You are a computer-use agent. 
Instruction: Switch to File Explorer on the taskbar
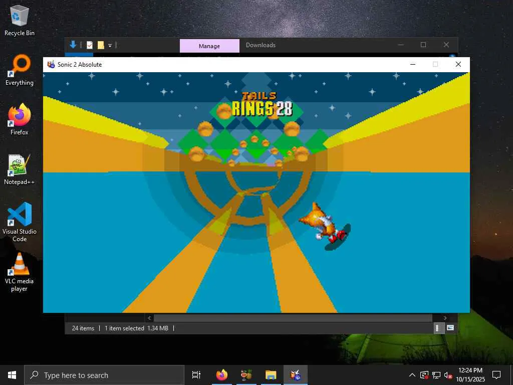(271, 375)
